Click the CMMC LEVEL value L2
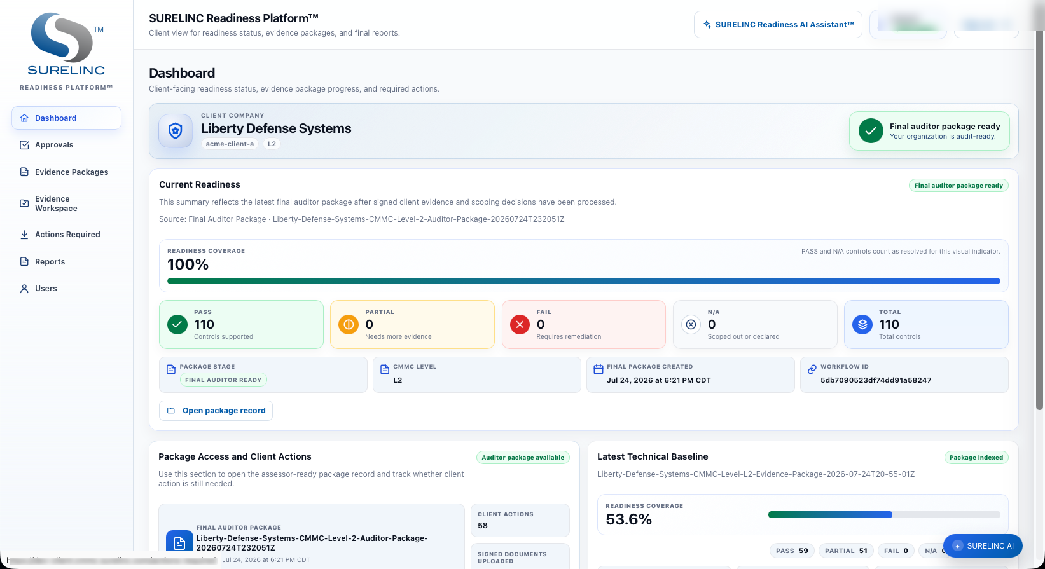Image resolution: width=1045 pixels, height=569 pixels. 398,380
